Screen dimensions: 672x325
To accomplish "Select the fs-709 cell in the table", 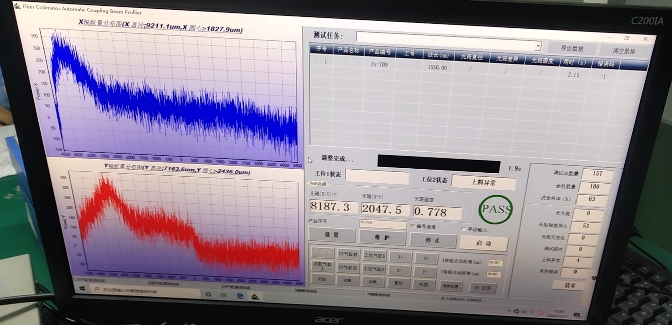I will click(x=379, y=64).
